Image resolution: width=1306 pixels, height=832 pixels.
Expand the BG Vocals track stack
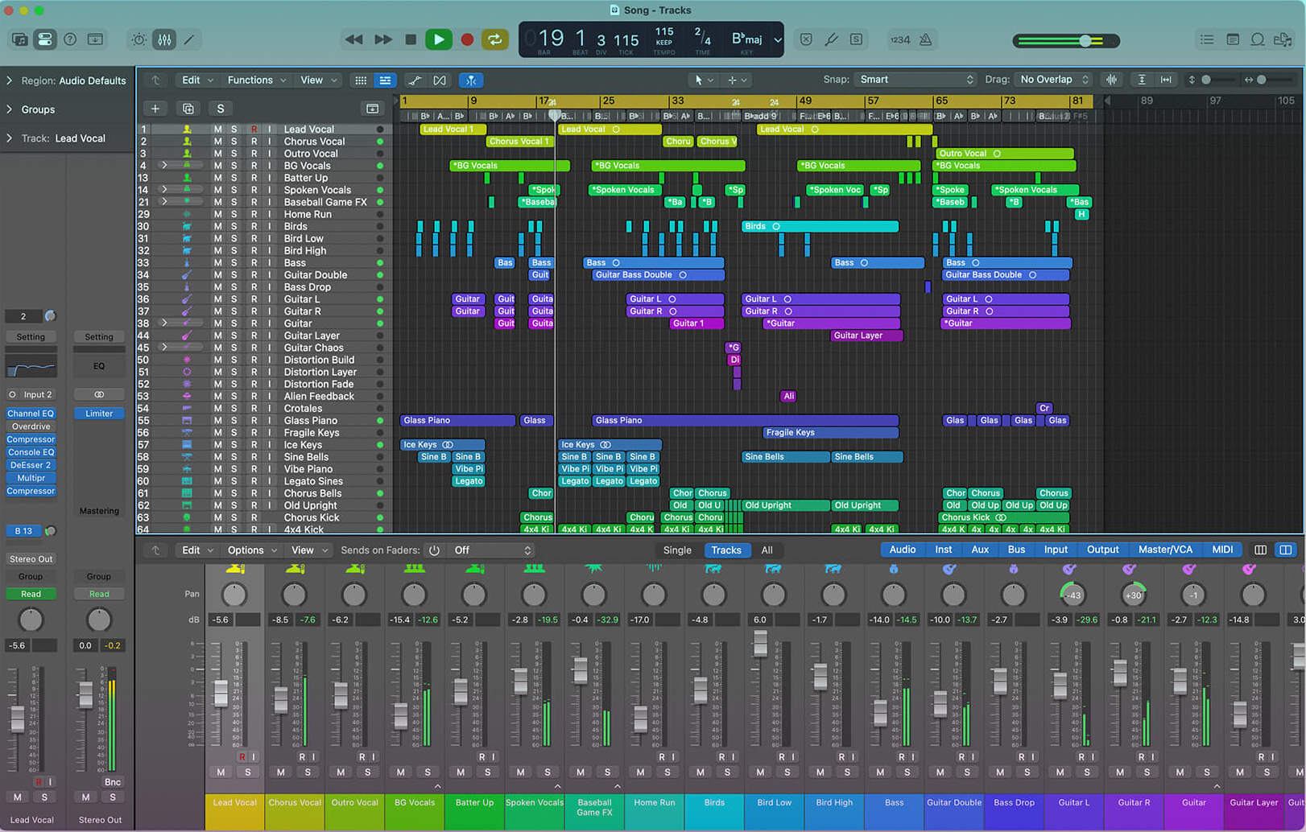pyautogui.click(x=164, y=166)
